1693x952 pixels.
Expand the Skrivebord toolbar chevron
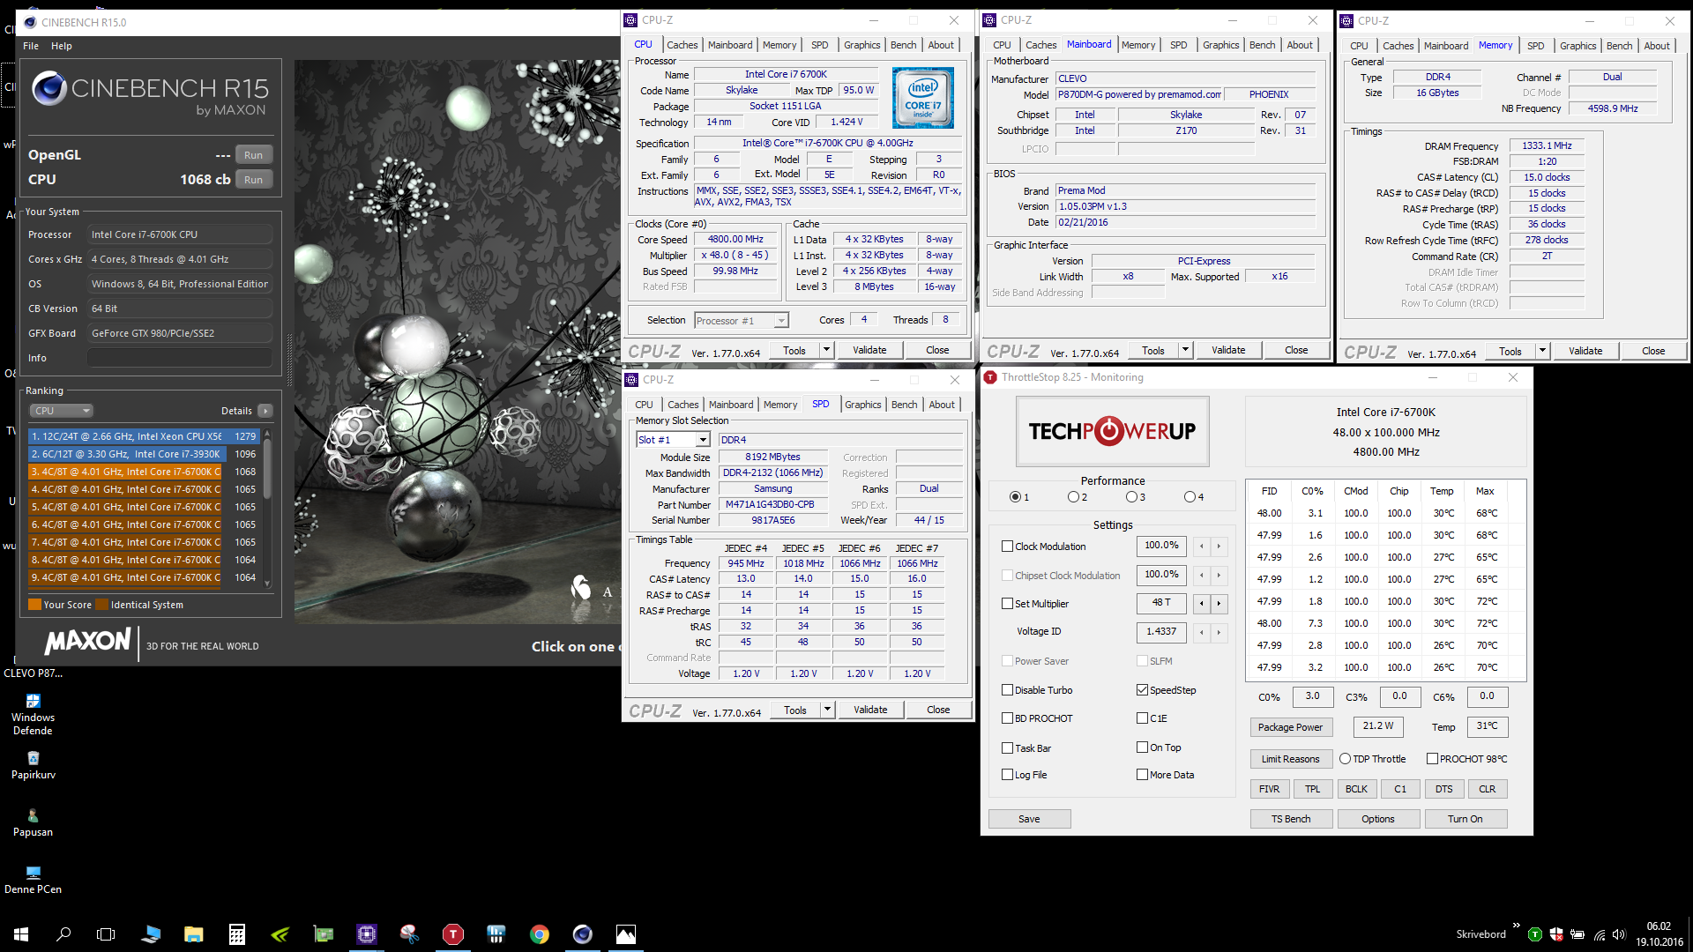(x=1516, y=926)
